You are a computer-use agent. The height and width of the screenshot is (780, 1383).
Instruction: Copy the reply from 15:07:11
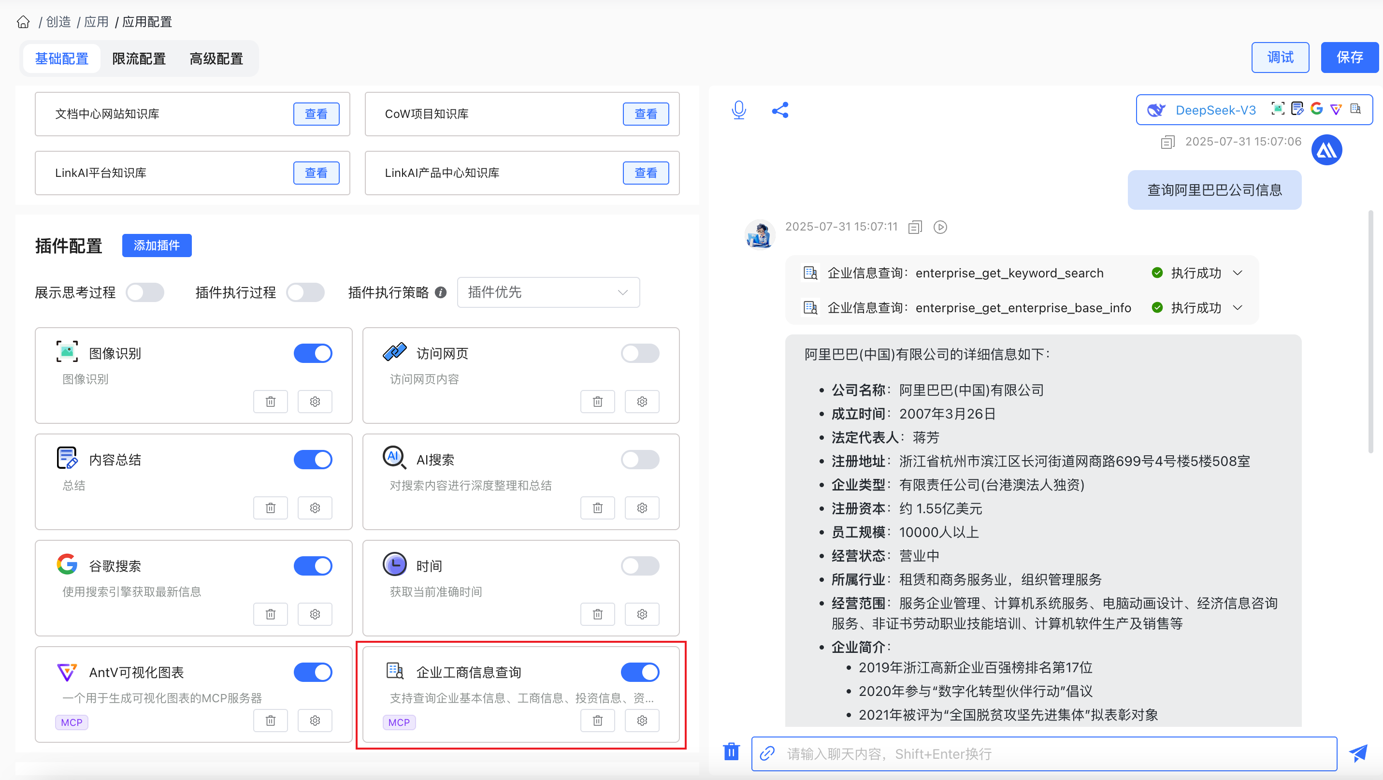point(915,227)
